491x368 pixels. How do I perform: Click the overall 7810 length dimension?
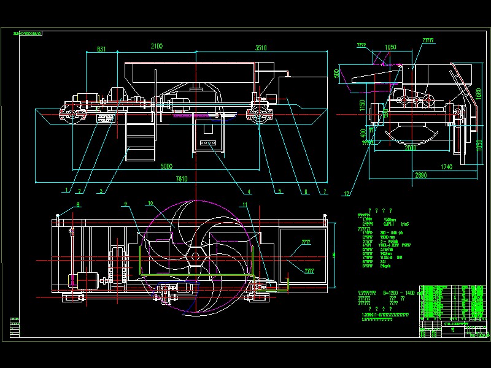click(x=181, y=178)
